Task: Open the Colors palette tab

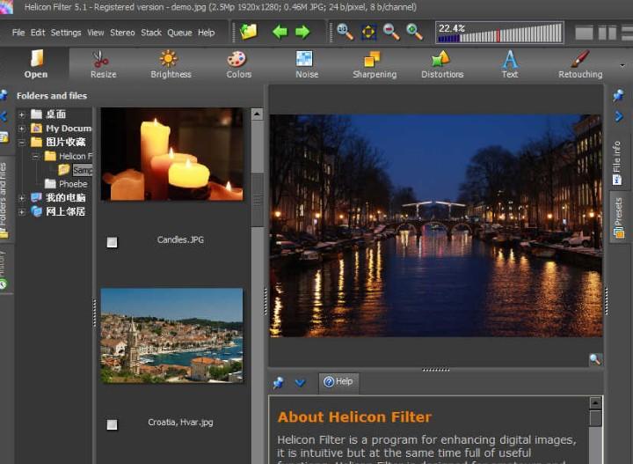Action: click(238, 64)
